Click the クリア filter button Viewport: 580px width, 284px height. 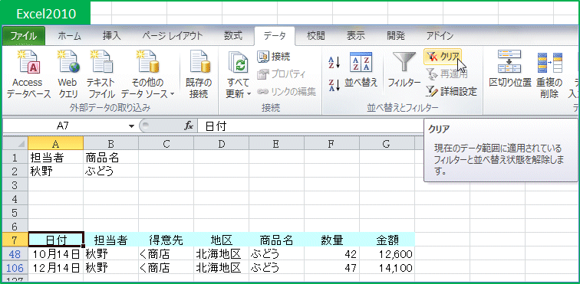coord(443,57)
